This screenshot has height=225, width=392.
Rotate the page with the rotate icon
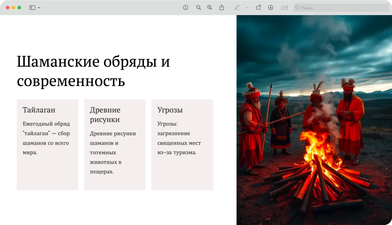click(x=259, y=8)
